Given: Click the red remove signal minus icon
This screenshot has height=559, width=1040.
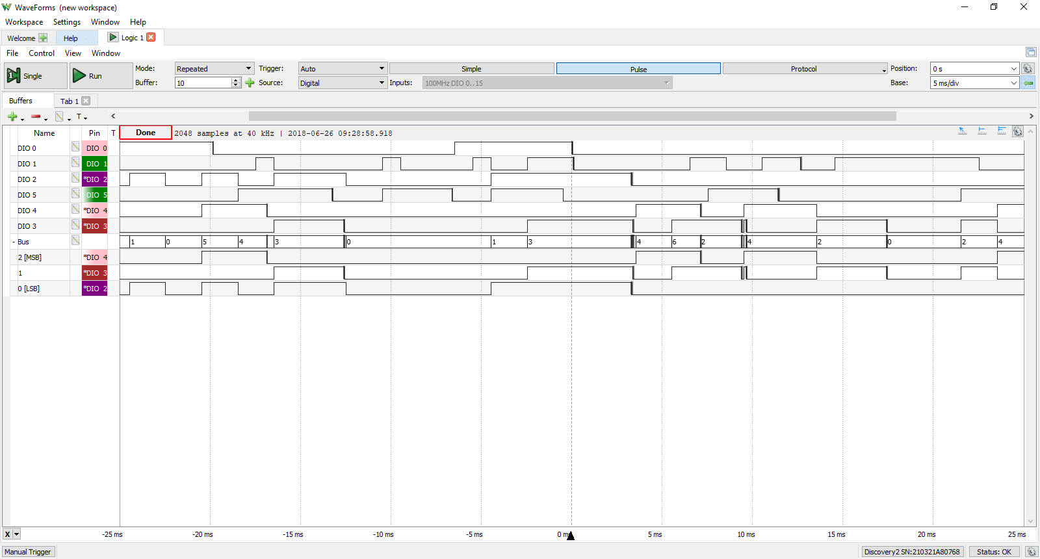Looking at the screenshot, I should coord(36,116).
